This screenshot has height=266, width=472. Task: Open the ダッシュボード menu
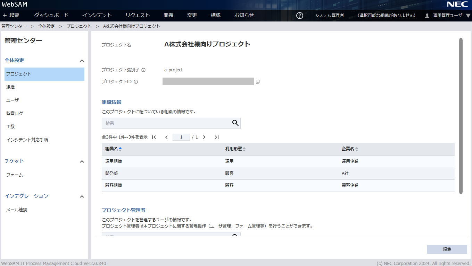[x=51, y=15]
